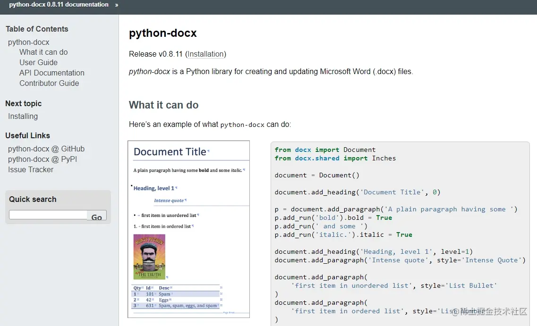Click code line with style='List Bullet'
This screenshot has height=326, width=537.
tap(394, 285)
